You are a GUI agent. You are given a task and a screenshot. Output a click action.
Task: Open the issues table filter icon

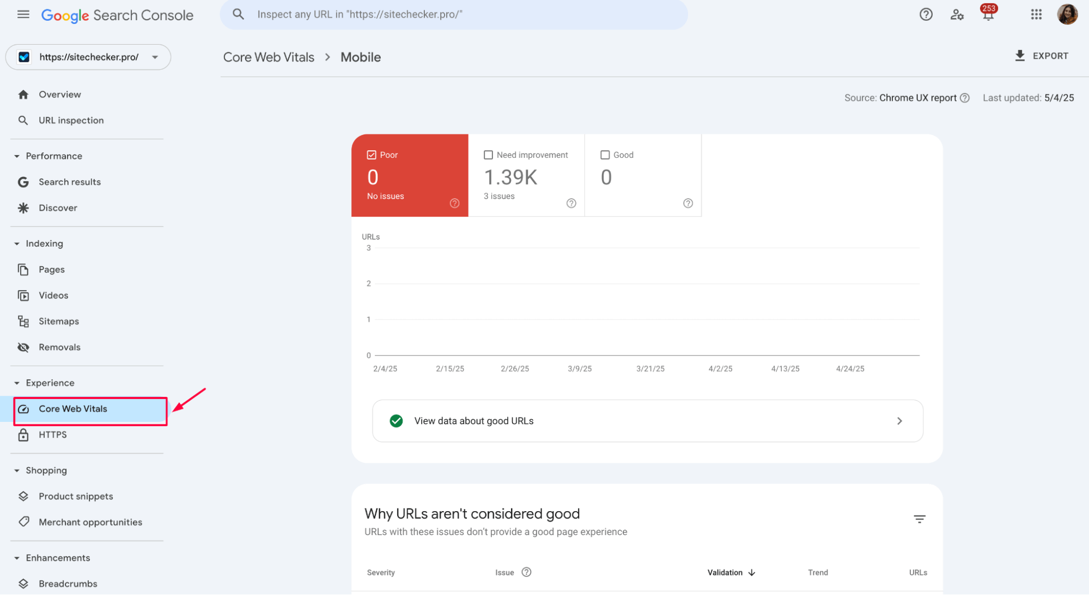[x=919, y=519]
